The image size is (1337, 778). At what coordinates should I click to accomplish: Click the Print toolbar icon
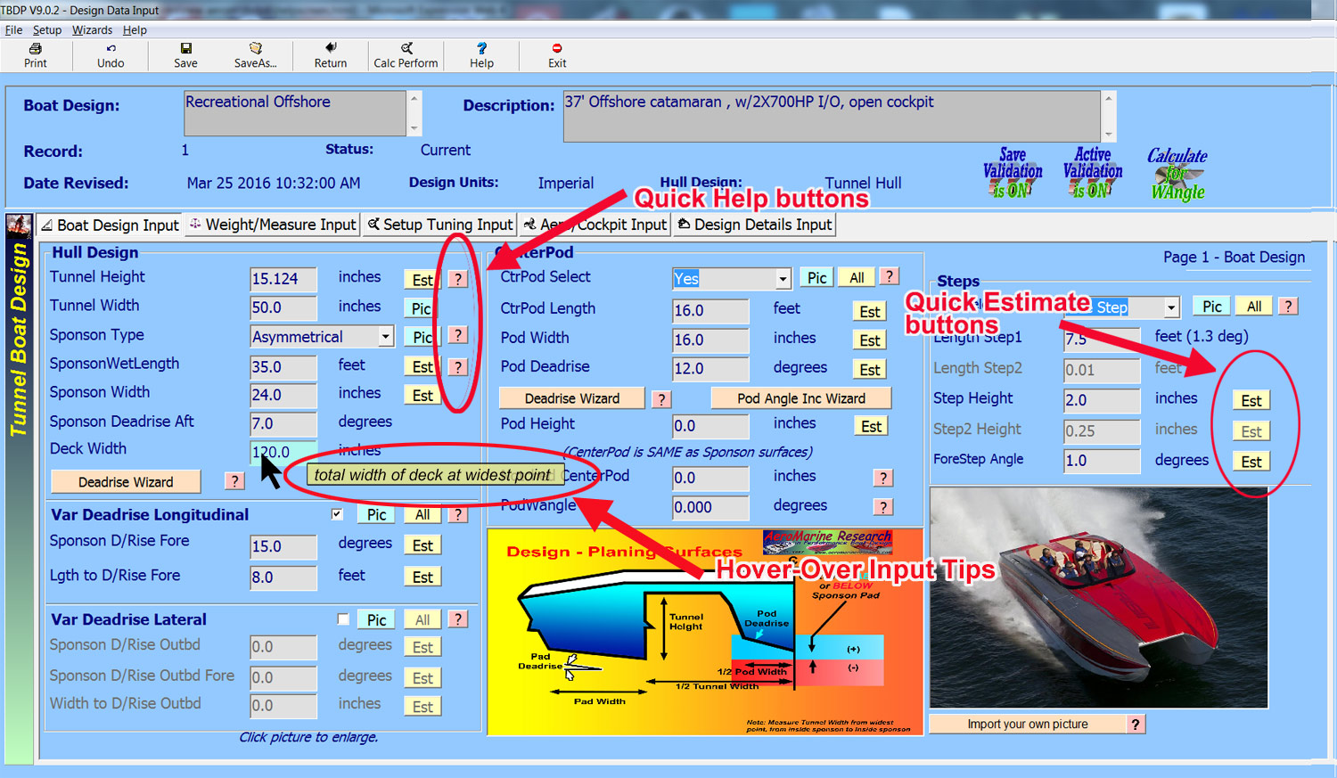tap(36, 49)
